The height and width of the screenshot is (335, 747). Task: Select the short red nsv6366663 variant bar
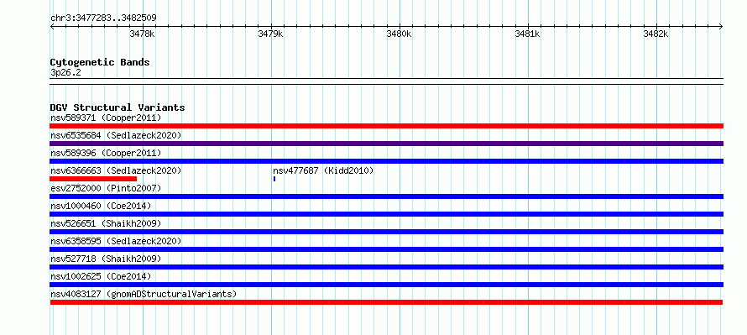(93, 179)
